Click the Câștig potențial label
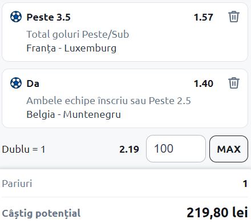 [41, 213]
